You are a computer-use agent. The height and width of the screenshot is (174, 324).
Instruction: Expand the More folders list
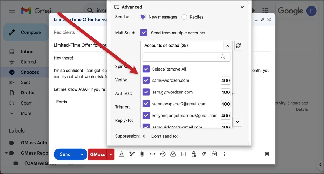[26, 113]
